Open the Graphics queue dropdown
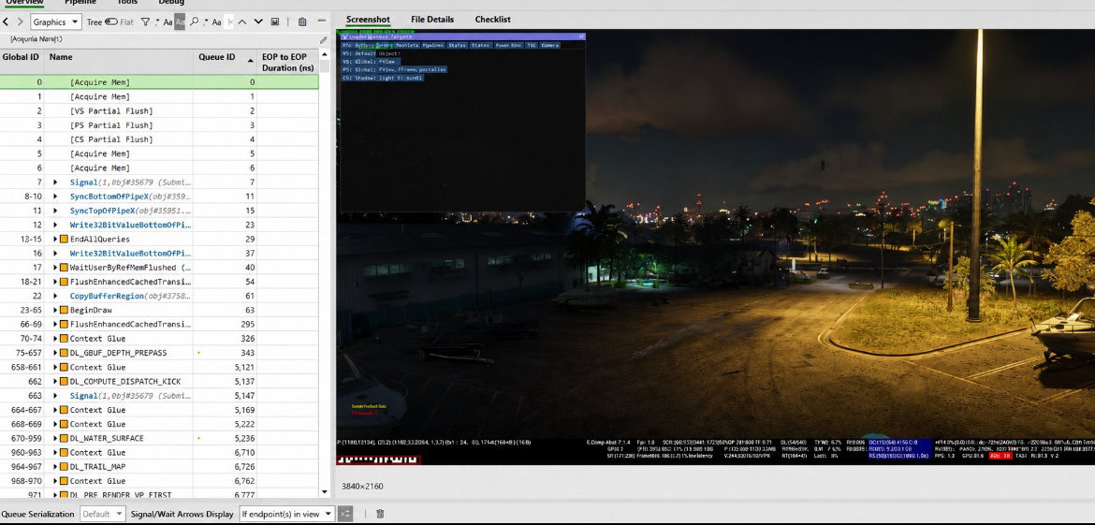 click(x=56, y=22)
